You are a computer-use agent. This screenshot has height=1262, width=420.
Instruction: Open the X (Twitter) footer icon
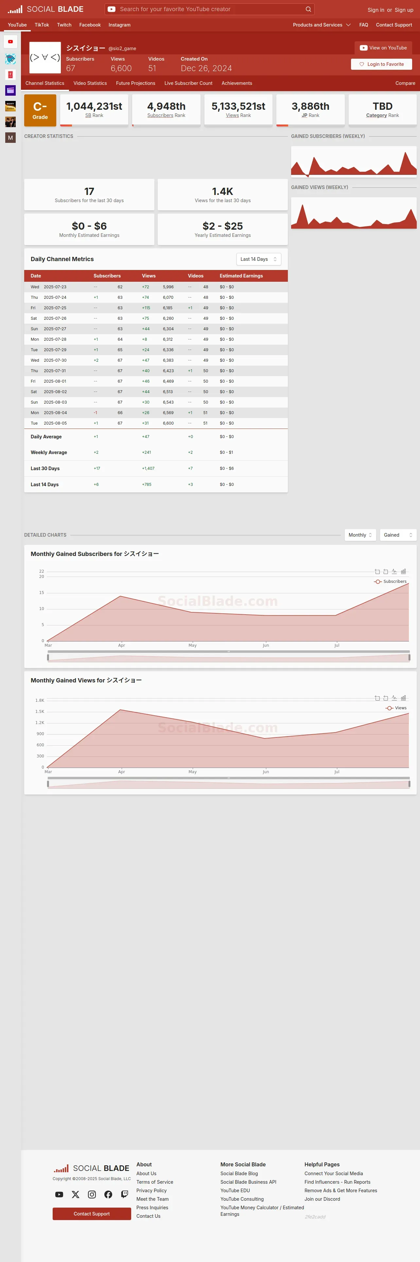tap(75, 1195)
